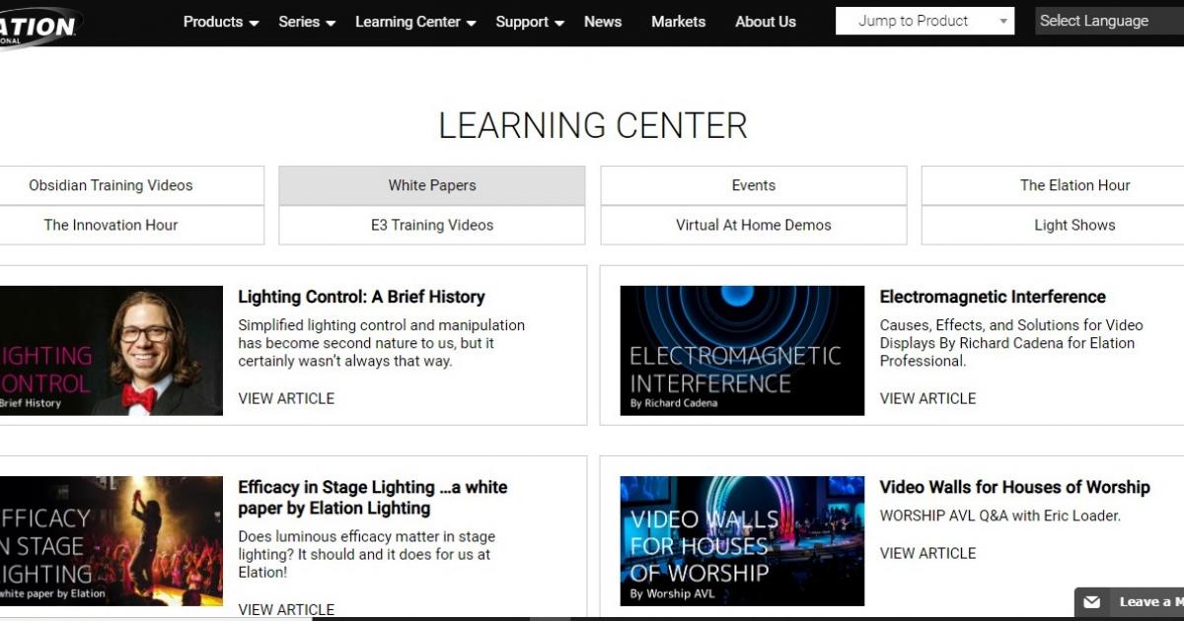View article for Efficacy in Stage Lighting
1184x621 pixels.
(x=286, y=609)
